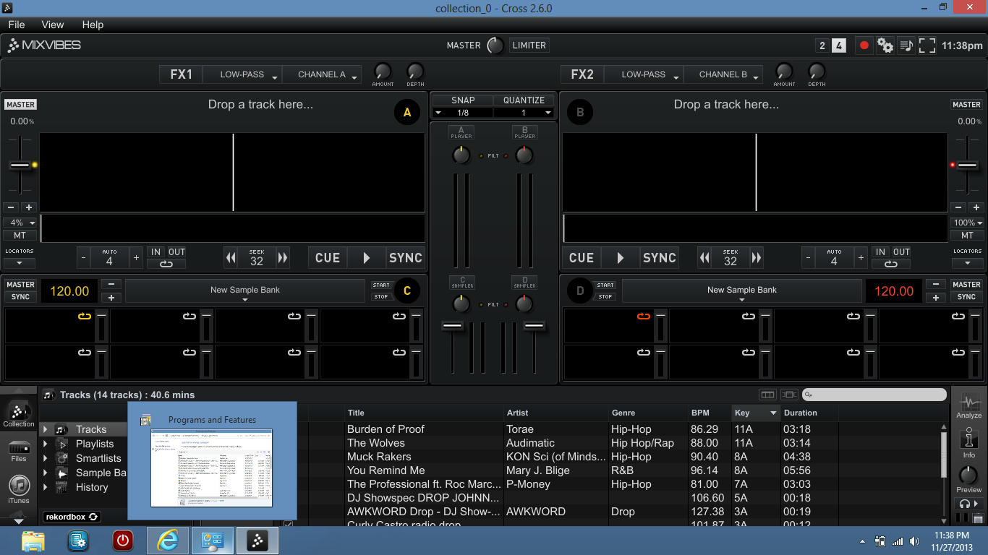Open FX1 LOW-PASS effect dropdown
Viewport: 988px width, 555px height.
click(242, 74)
